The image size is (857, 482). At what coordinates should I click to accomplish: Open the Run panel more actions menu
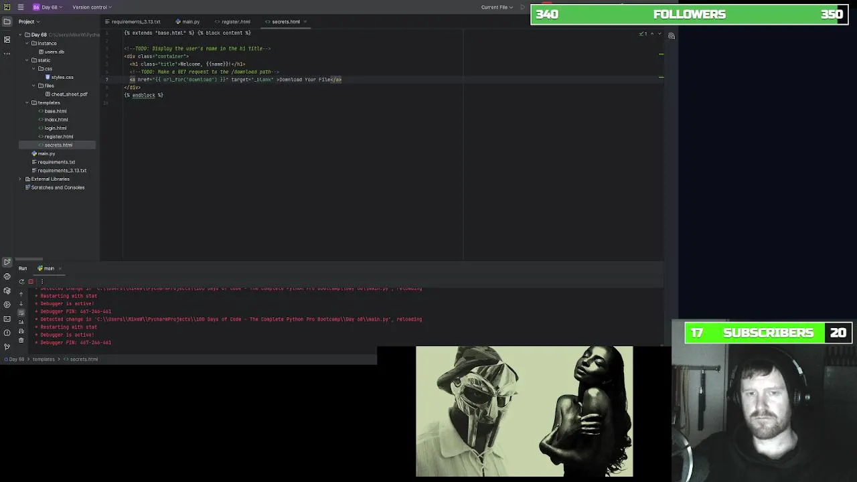42,282
